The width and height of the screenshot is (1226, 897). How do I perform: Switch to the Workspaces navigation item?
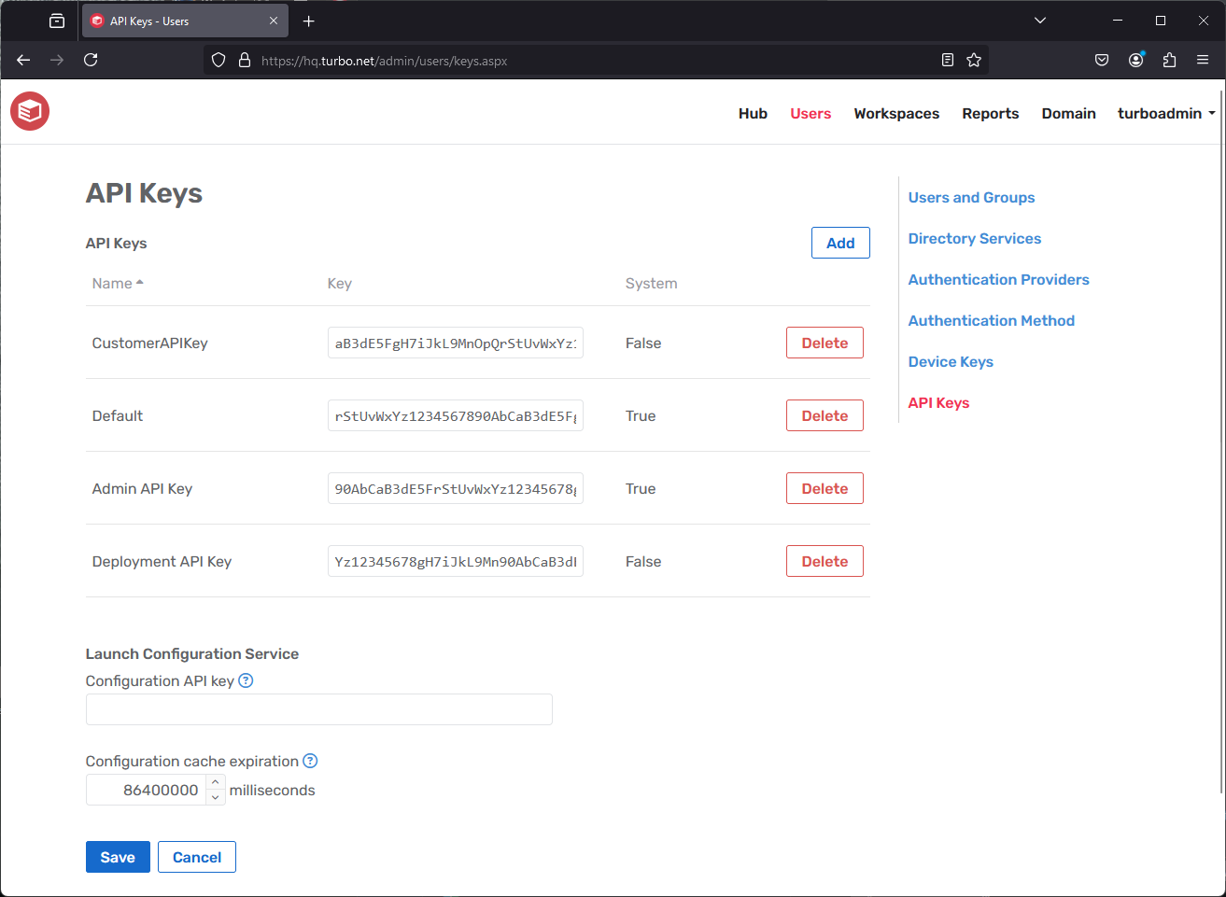pos(895,113)
